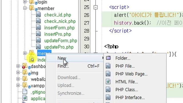Click line number 26 in the gutter
Viewport: 183px width, 103px height.
(x=86, y=15)
